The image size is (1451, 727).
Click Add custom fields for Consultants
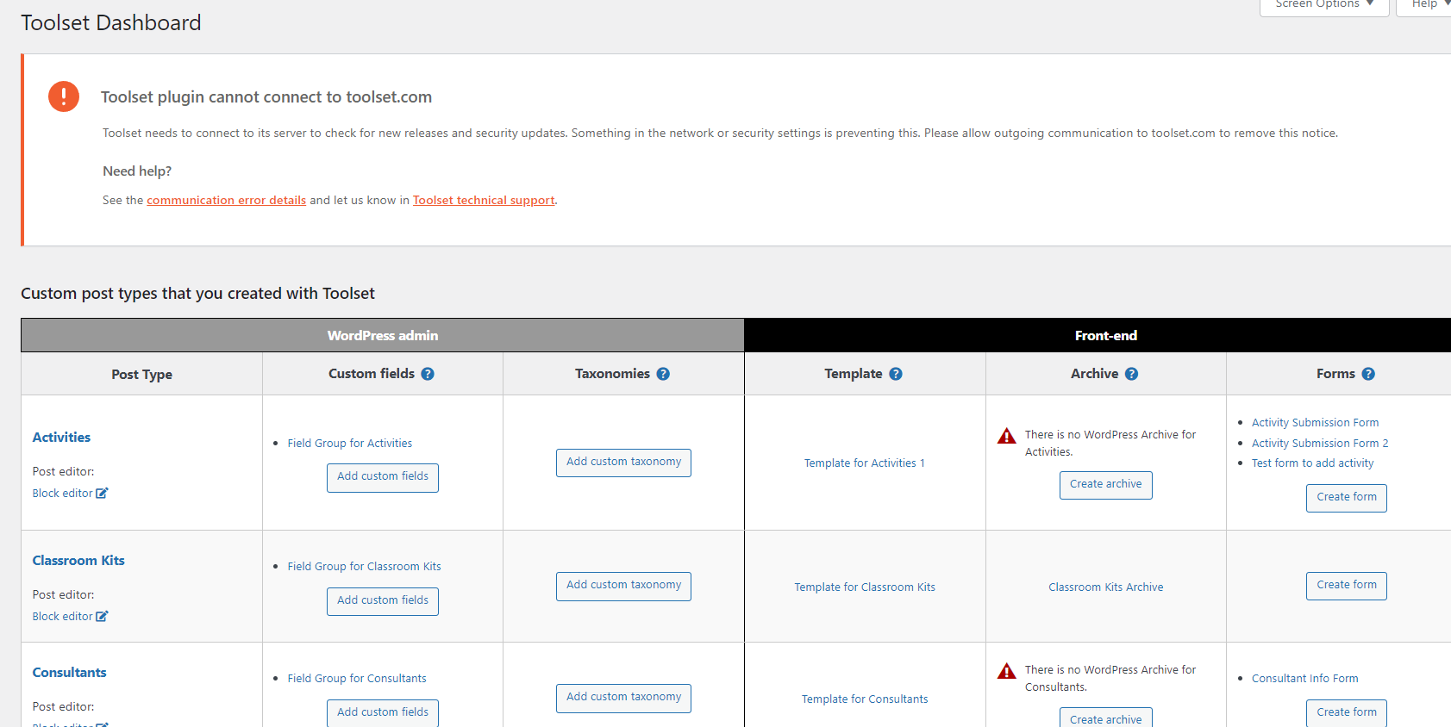383,712
